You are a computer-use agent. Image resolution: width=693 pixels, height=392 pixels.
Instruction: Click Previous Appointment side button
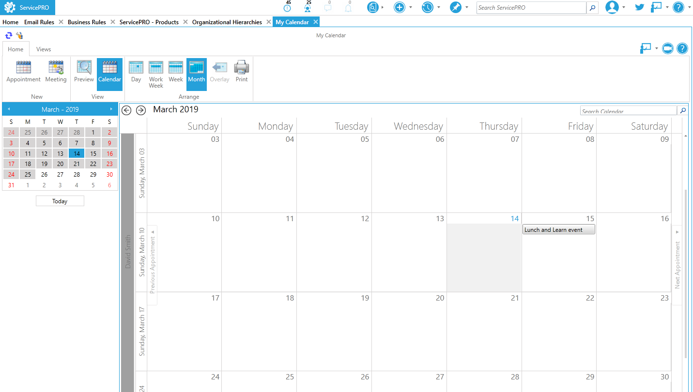pyautogui.click(x=153, y=265)
